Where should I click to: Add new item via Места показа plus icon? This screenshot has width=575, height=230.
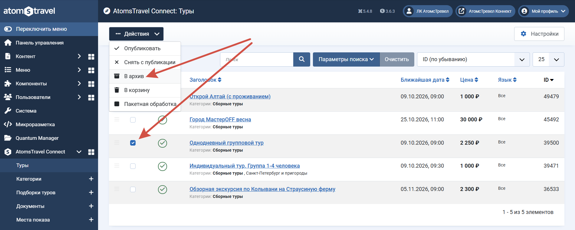click(91, 220)
